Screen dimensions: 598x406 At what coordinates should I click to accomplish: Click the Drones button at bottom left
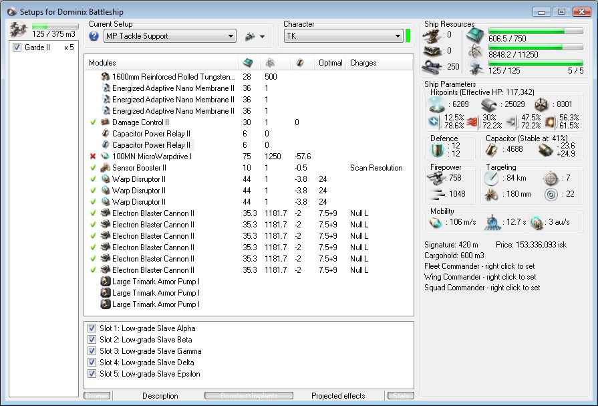[97, 396]
